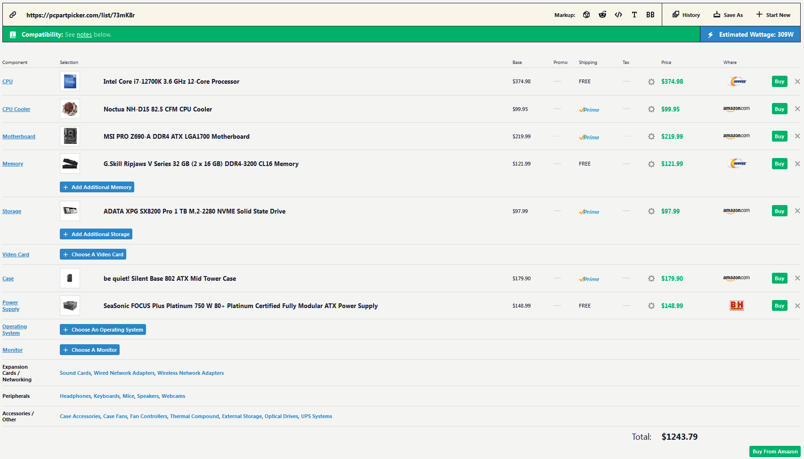Screen dimensions: 804x459
Task: Open price settings gear for SeaSonic power supply
Action: [651, 306]
